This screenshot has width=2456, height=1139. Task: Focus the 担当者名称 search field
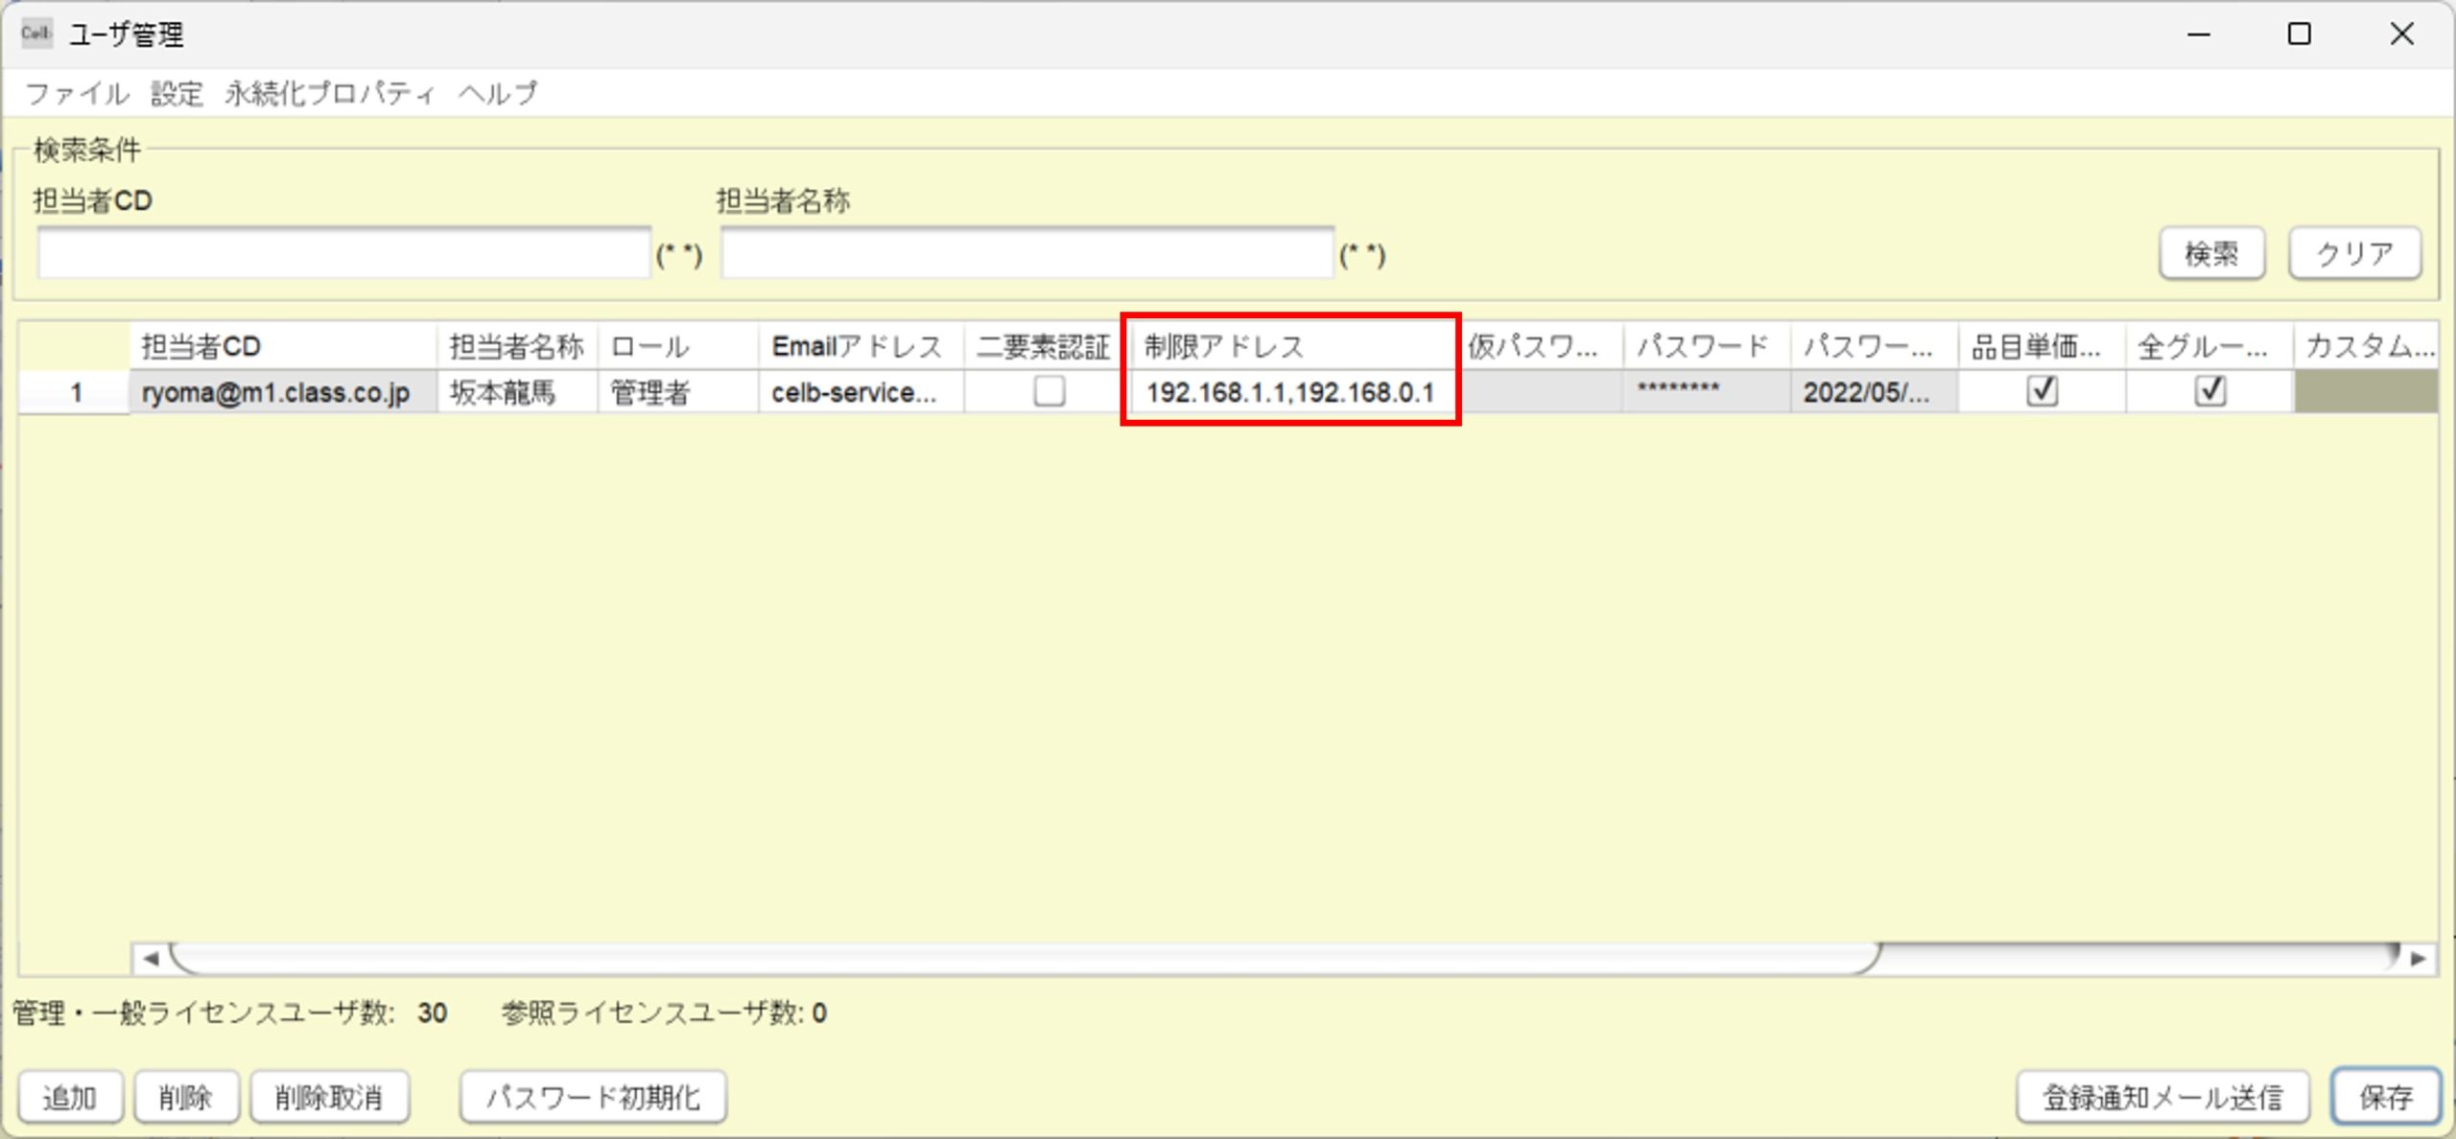coord(1027,254)
